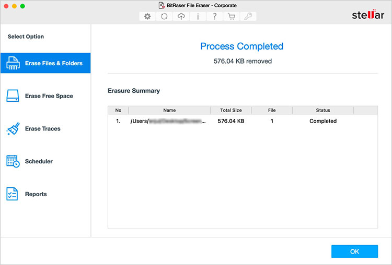Open the Erase Traces section

click(x=45, y=128)
